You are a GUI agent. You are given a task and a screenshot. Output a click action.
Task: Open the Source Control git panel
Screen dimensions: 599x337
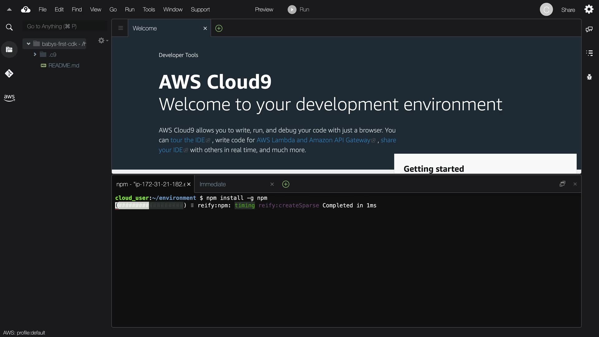9,73
